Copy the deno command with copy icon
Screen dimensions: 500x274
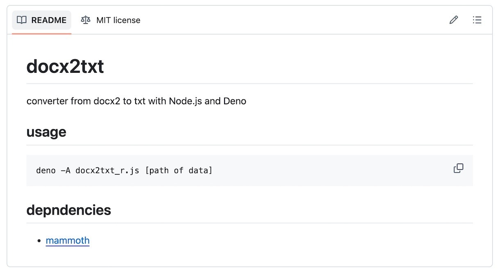coord(458,168)
